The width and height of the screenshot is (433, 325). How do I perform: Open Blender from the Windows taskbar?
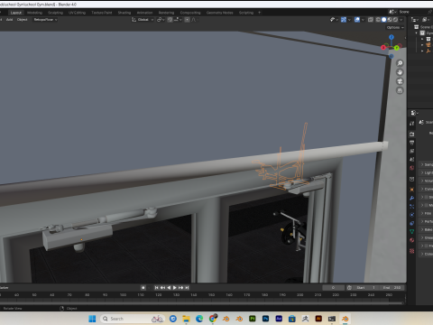click(x=345, y=319)
